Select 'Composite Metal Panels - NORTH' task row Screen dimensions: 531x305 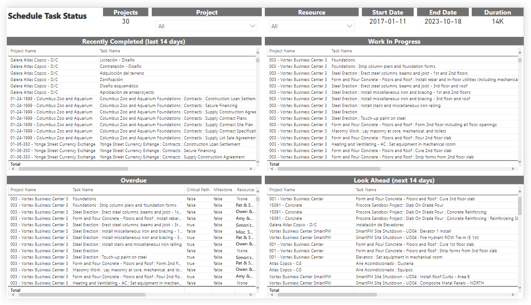(392, 283)
